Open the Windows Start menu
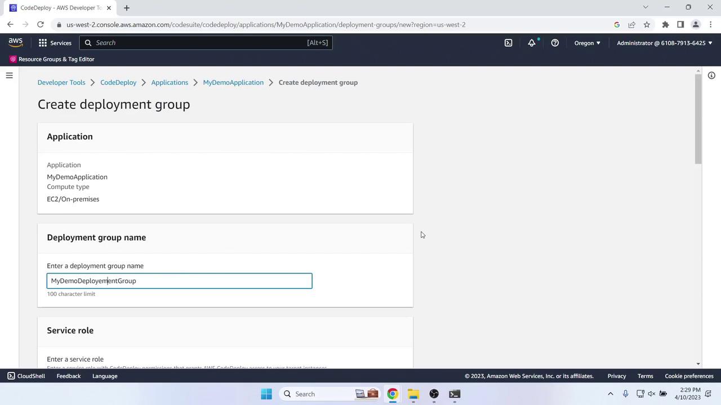This screenshot has height=405, width=721. click(x=266, y=394)
